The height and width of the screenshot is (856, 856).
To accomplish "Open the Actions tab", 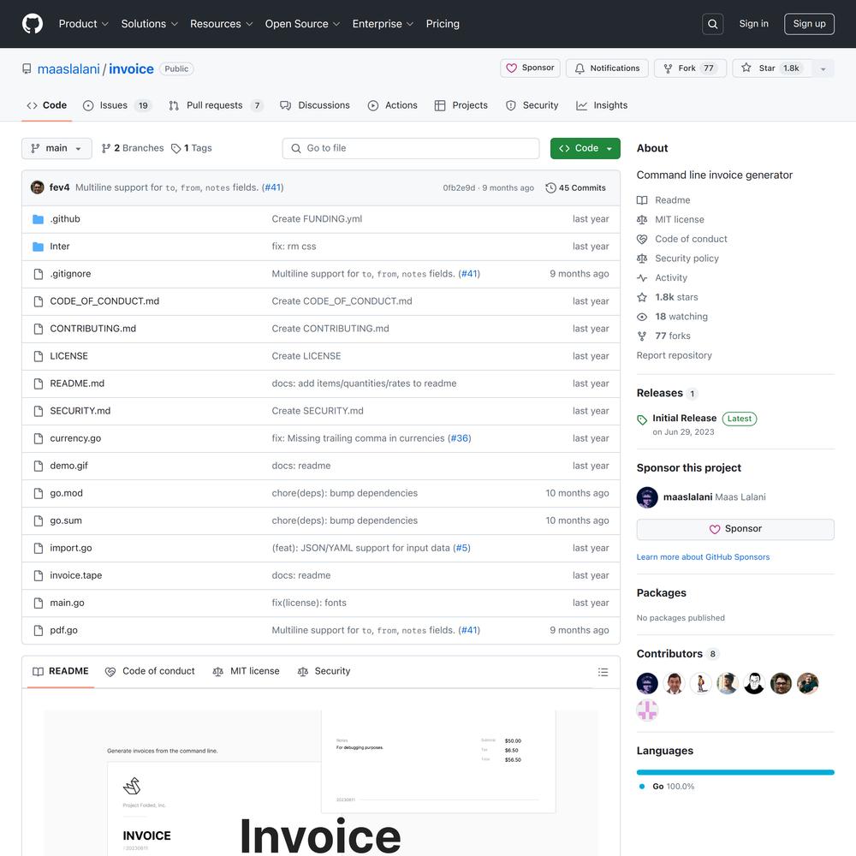I will 393,105.
